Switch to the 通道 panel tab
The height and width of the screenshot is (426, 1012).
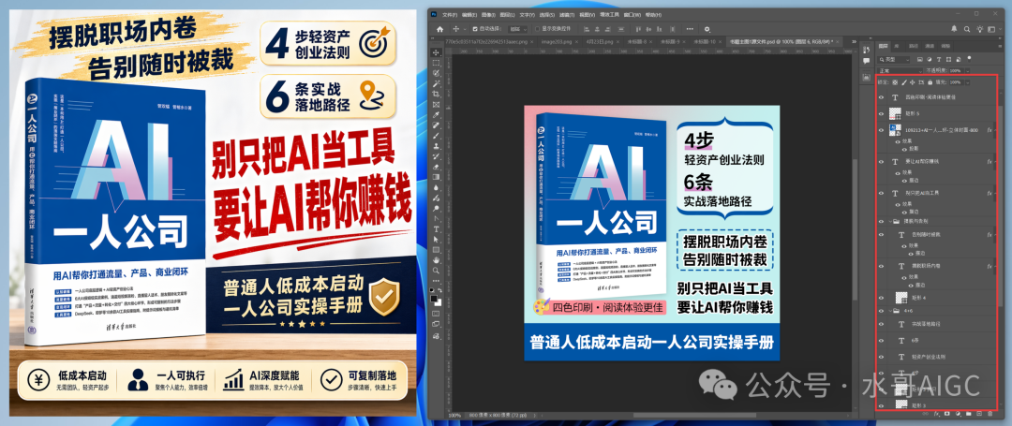[x=930, y=46]
